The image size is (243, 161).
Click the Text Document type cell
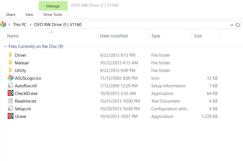pyautogui.click(x=165, y=101)
